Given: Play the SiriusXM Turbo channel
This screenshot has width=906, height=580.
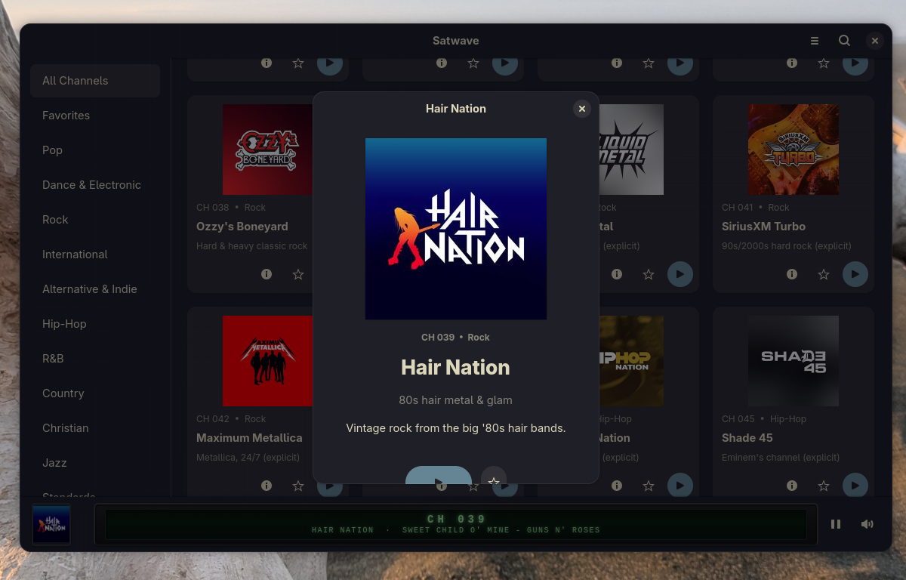Looking at the screenshot, I should pyautogui.click(x=855, y=274).
